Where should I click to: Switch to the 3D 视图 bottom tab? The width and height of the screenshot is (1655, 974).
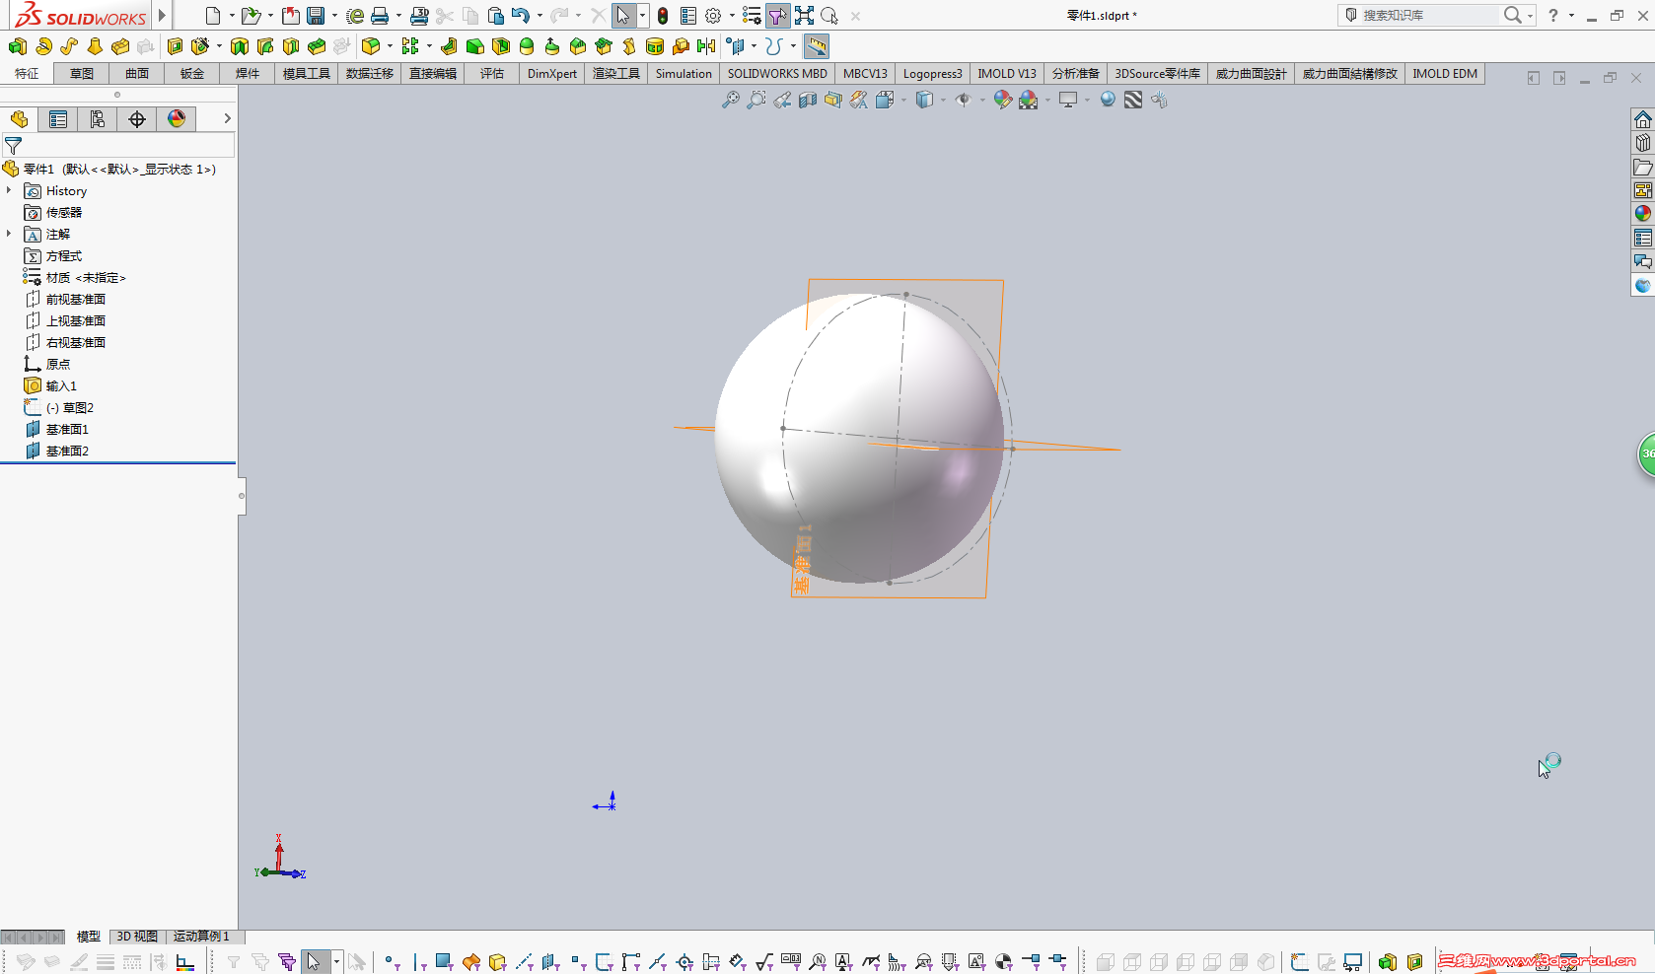[137, 937]
